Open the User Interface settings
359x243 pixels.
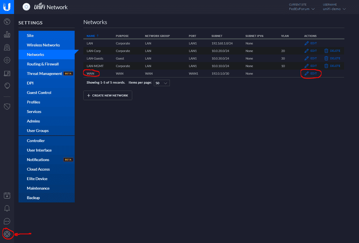tap(47, 150)
